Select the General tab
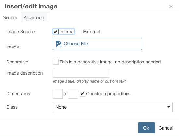 point(10,18)
